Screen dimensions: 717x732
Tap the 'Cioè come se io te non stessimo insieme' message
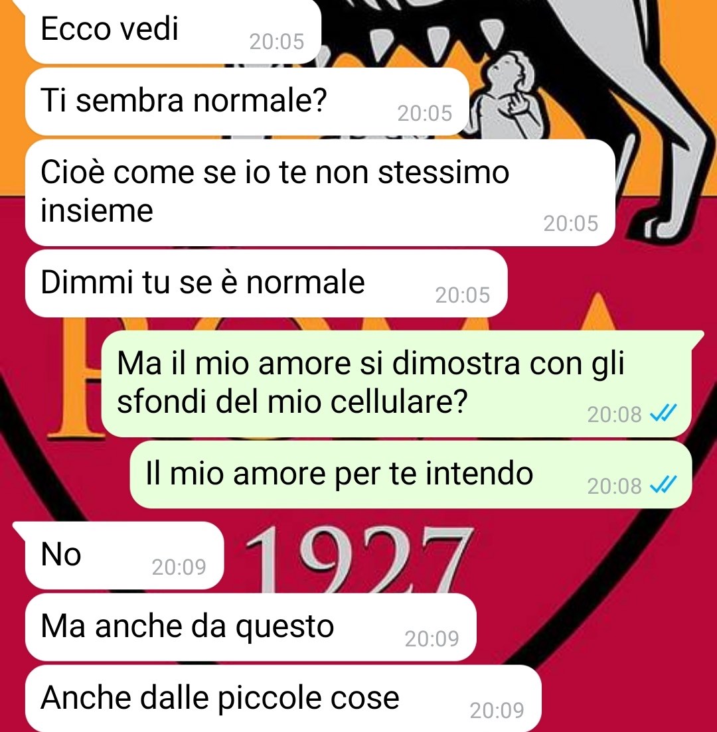click(320, 193)
